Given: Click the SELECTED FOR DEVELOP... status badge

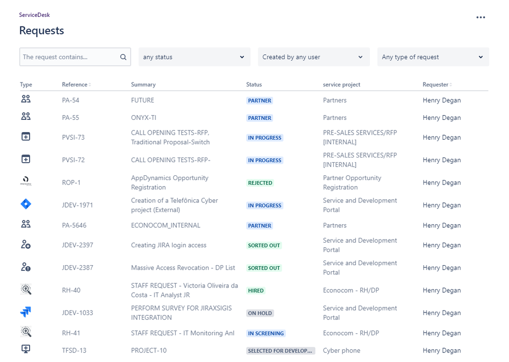Looking at the screenshot, I should click(281, 351).
